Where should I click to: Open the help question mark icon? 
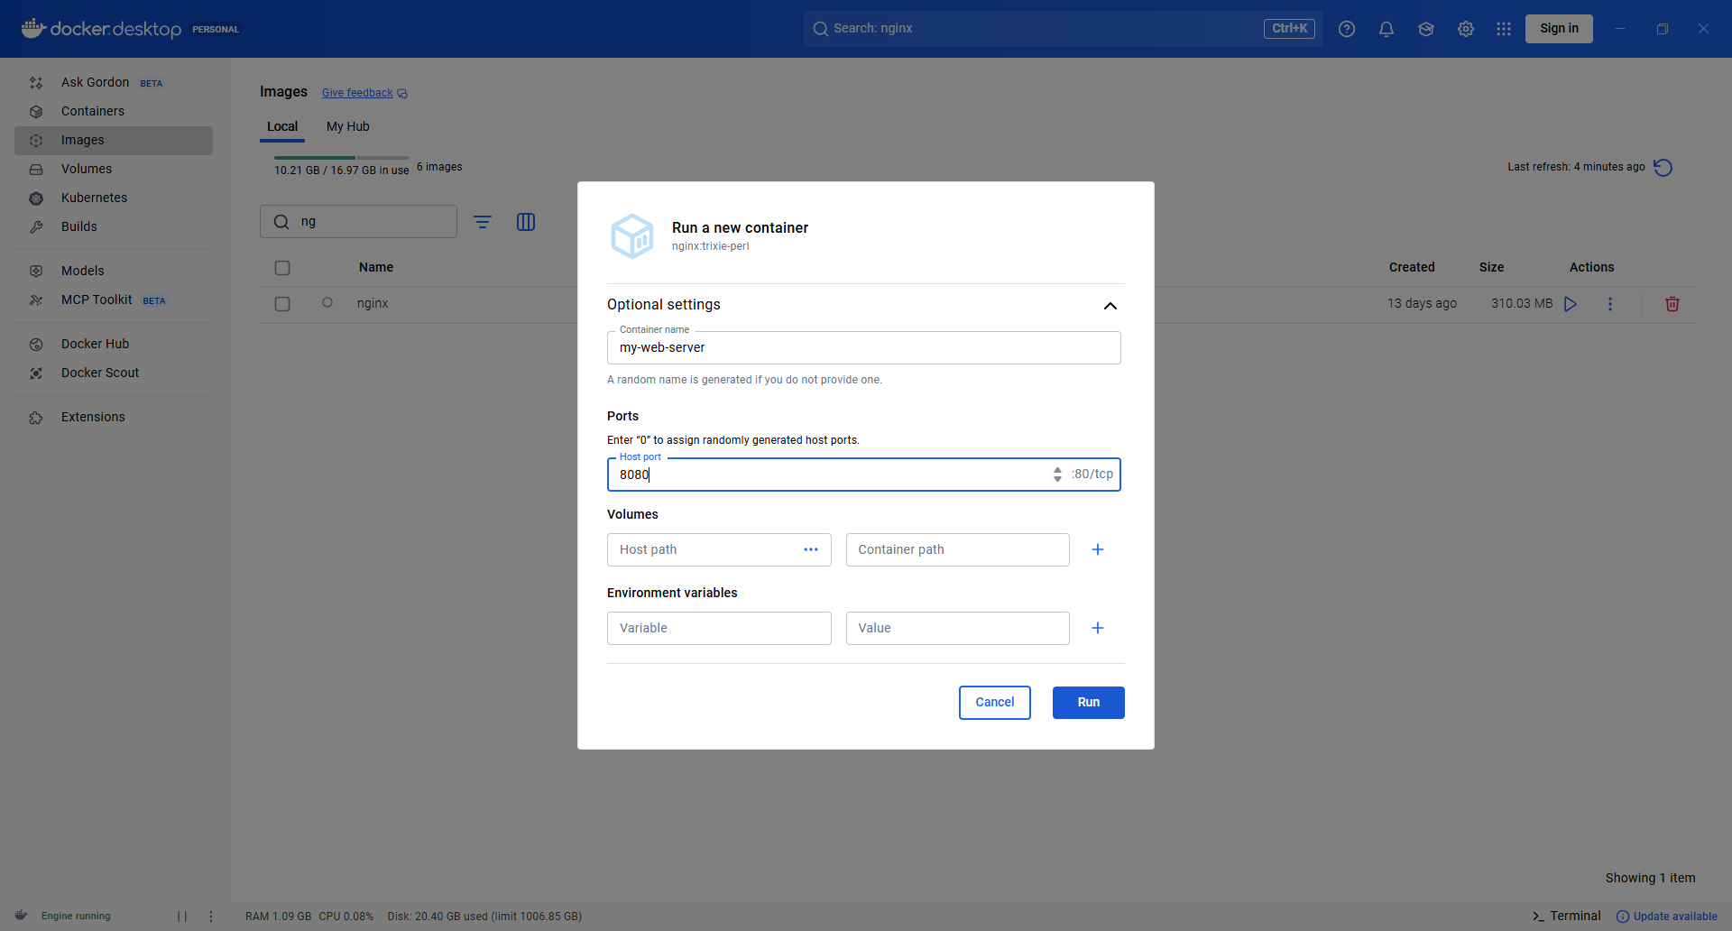(1347, 29)
